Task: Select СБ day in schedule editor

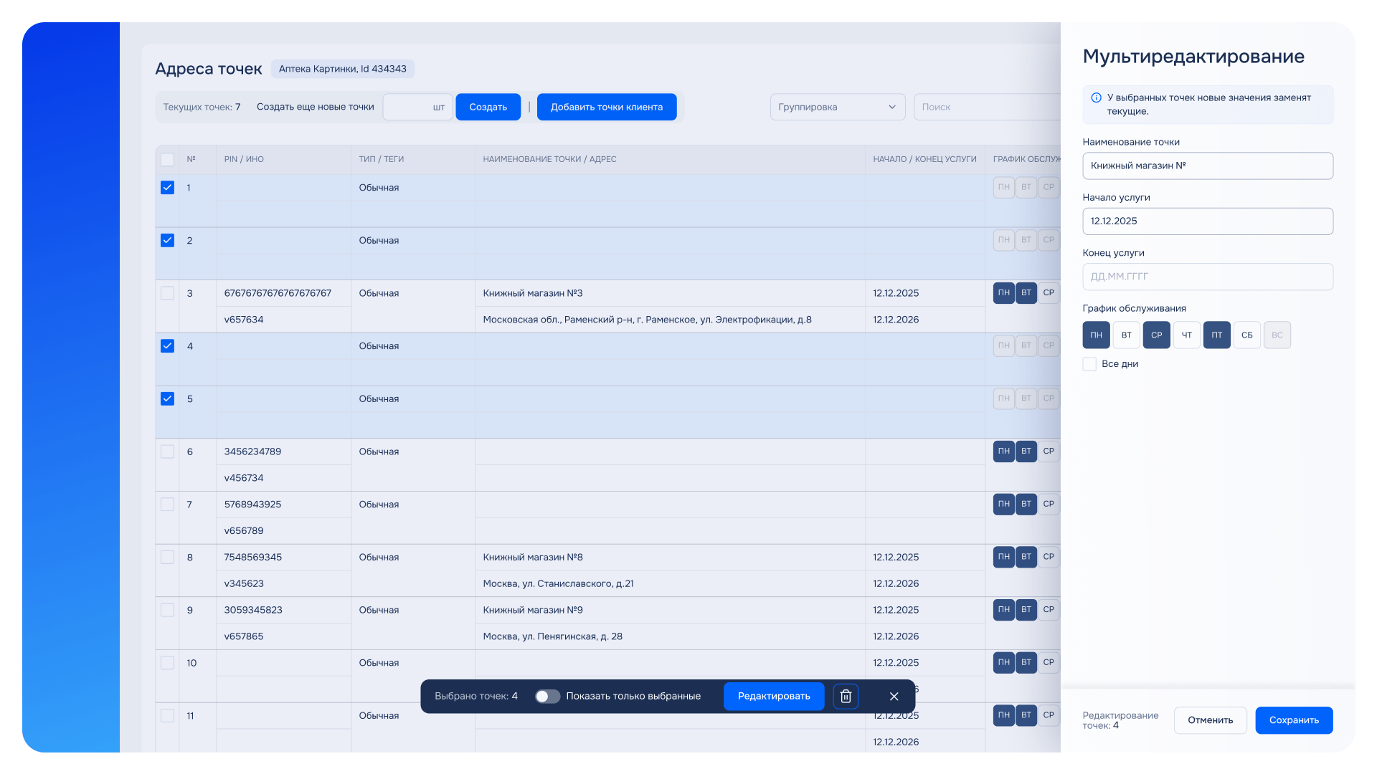Action: click(1246, 335)
